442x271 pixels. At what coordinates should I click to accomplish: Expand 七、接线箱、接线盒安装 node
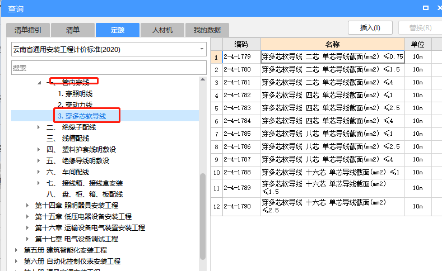39,183
